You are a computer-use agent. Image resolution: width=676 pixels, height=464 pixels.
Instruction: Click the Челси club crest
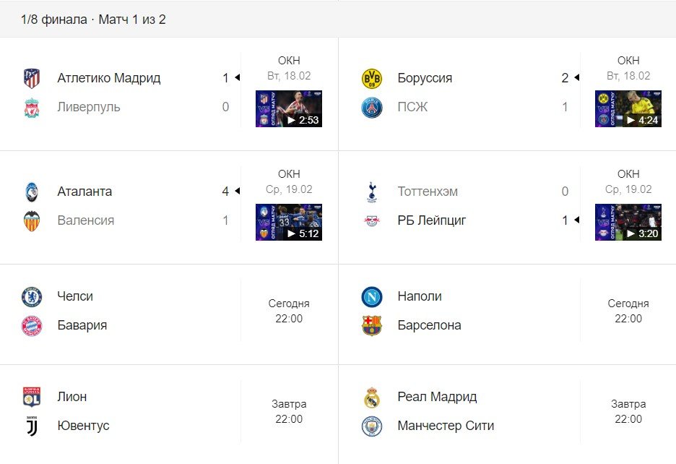(31, 296)
